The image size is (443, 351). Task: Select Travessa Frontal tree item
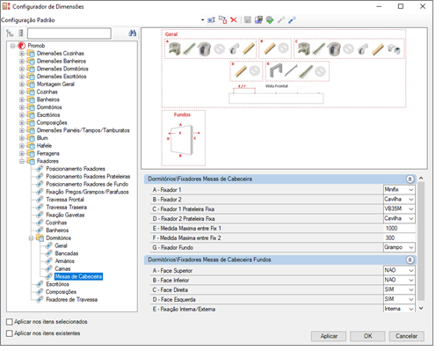(65, 200)
